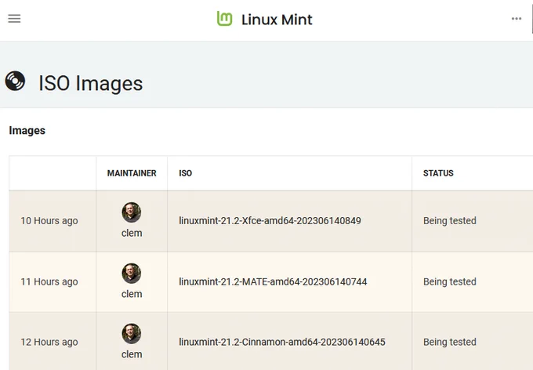Screen dimensions: 533x370
Task: Click the 'ISO Images' page title
Action: [x=90, y=83]
